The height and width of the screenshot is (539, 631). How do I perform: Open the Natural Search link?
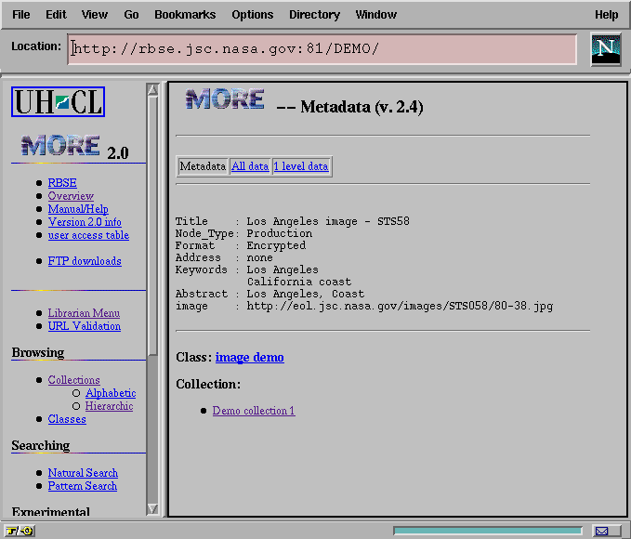tap(83, 473)
